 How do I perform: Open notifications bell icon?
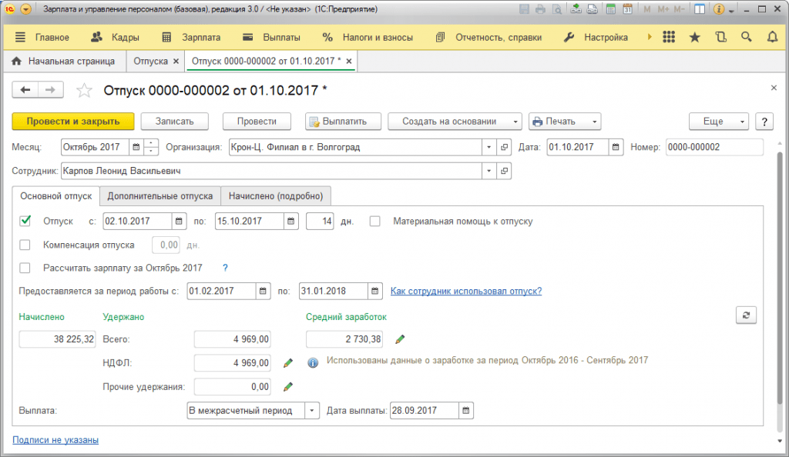coord(772,37)
